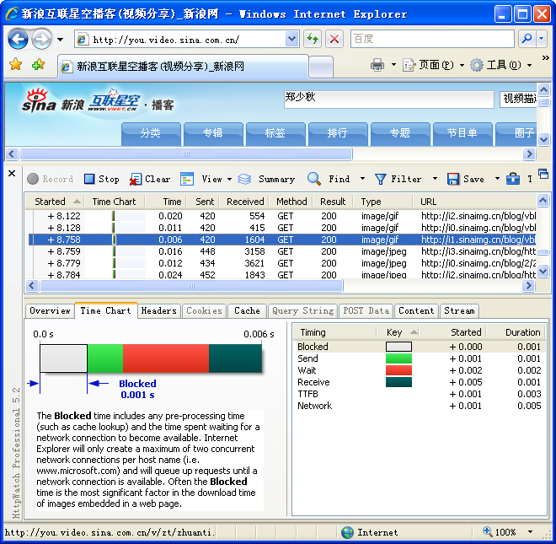
Task: Open the Overview tab
Action: (x=50, y=310)
